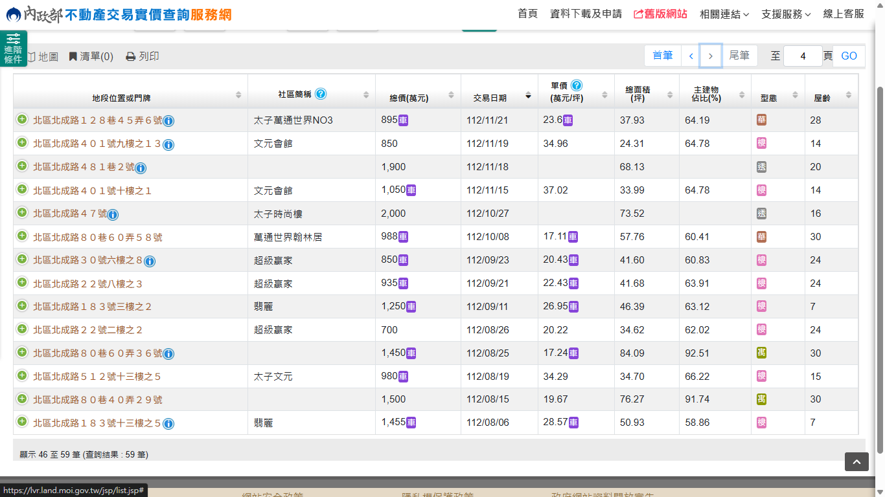Open address link 北區北成路80巷40弄29號

point(98,400)
